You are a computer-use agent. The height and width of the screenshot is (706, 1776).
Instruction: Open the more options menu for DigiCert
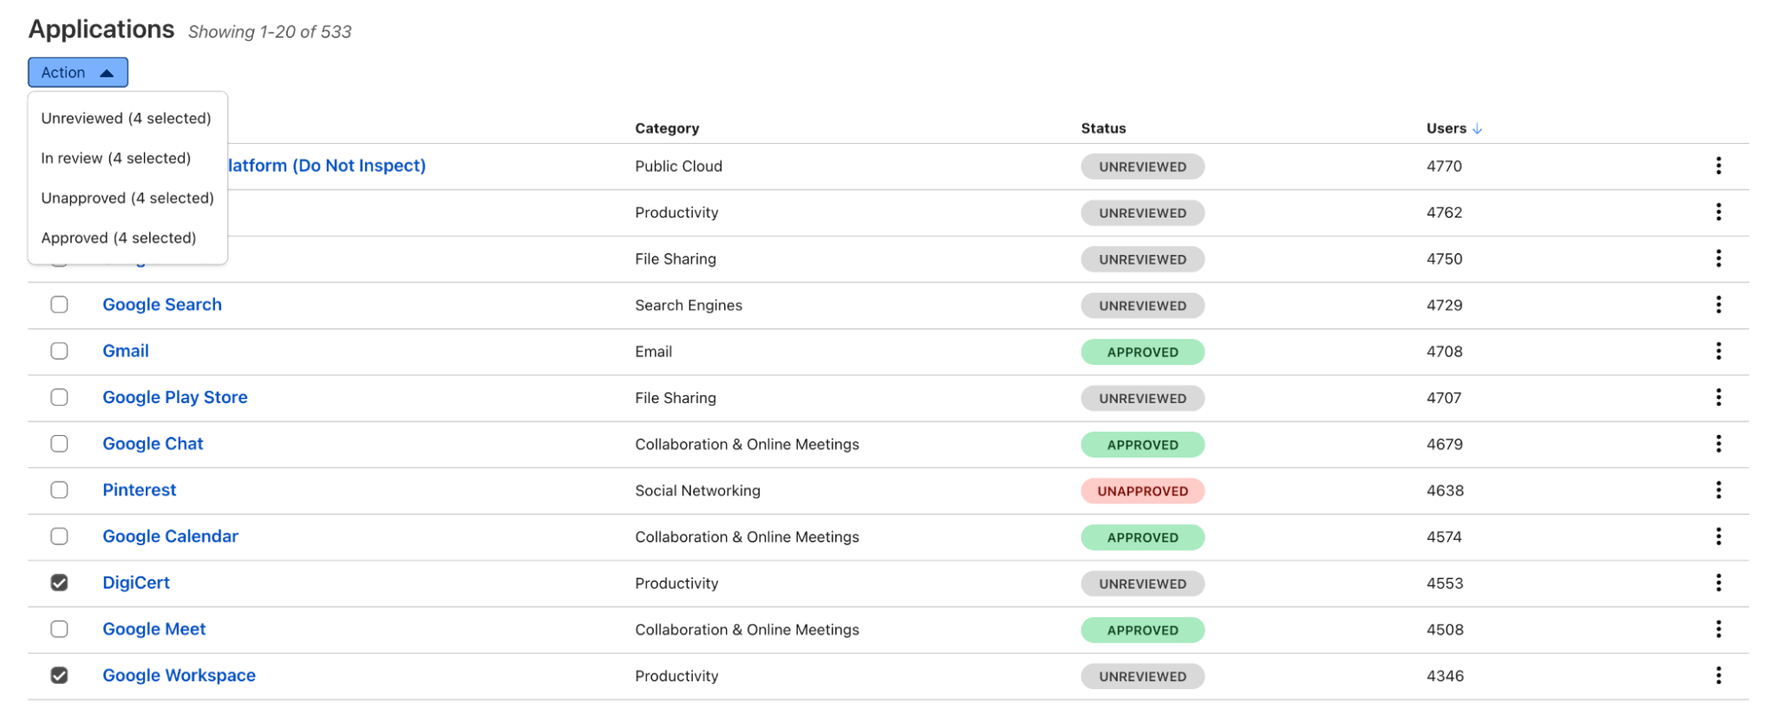pyautogui.click(x=1717, y=583)
